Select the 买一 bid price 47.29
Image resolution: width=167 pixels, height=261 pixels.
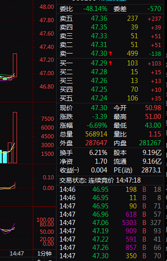point(99,63)
